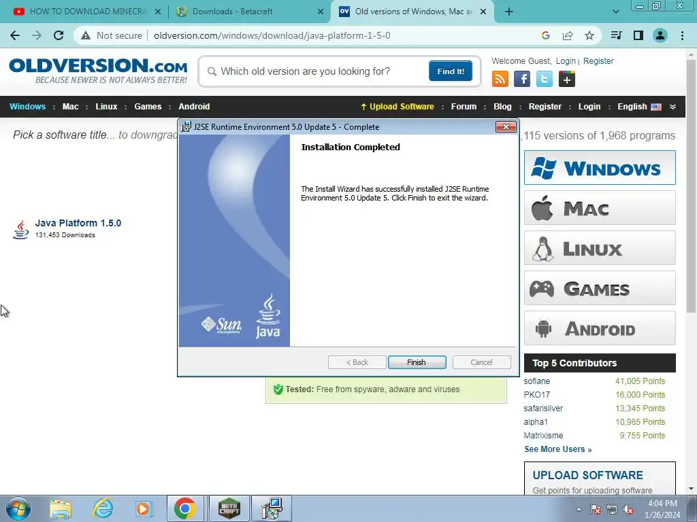Select Games in the navigation bar

148,107
